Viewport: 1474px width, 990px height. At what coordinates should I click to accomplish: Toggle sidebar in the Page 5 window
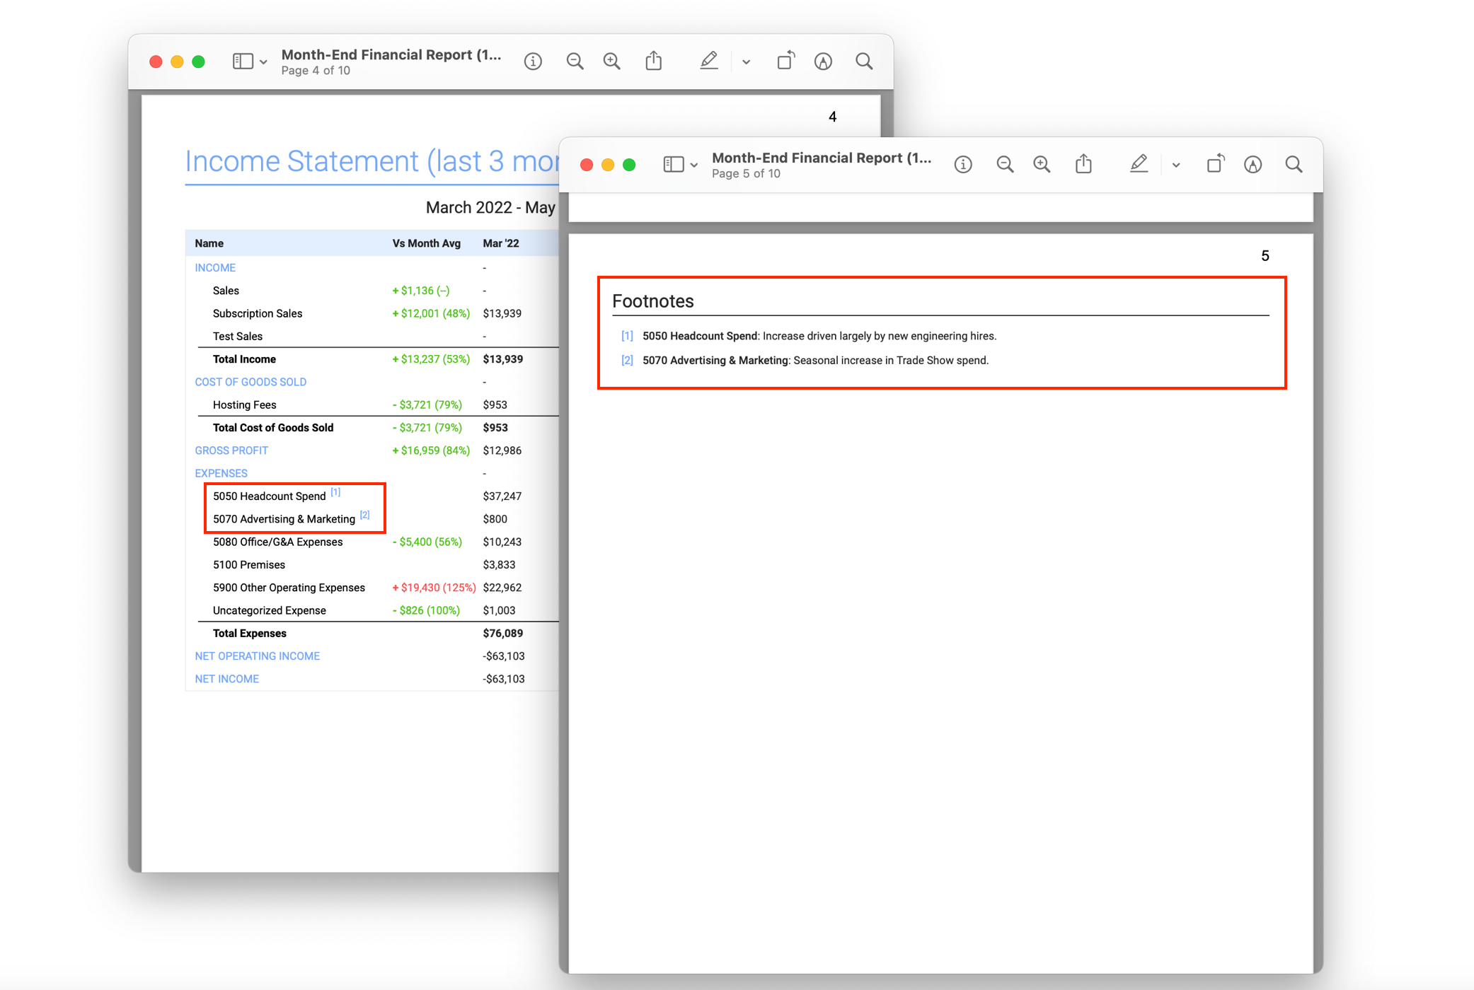point(673,165)
